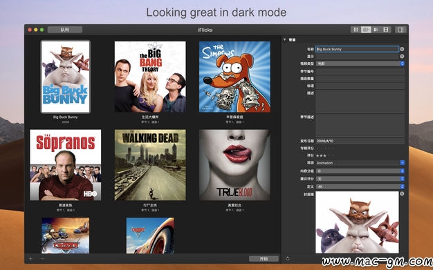Zoom the iFlicks window with the green button
This screenshot has height=270, width=433.
point(42,30)
